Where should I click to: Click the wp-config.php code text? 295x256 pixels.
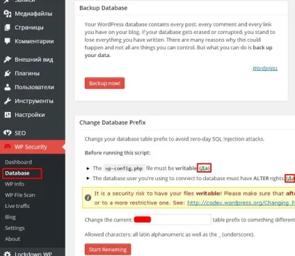124,168
